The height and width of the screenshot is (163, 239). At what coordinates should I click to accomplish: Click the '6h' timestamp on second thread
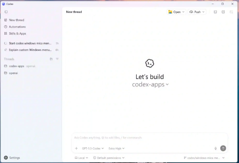point(57,50)
